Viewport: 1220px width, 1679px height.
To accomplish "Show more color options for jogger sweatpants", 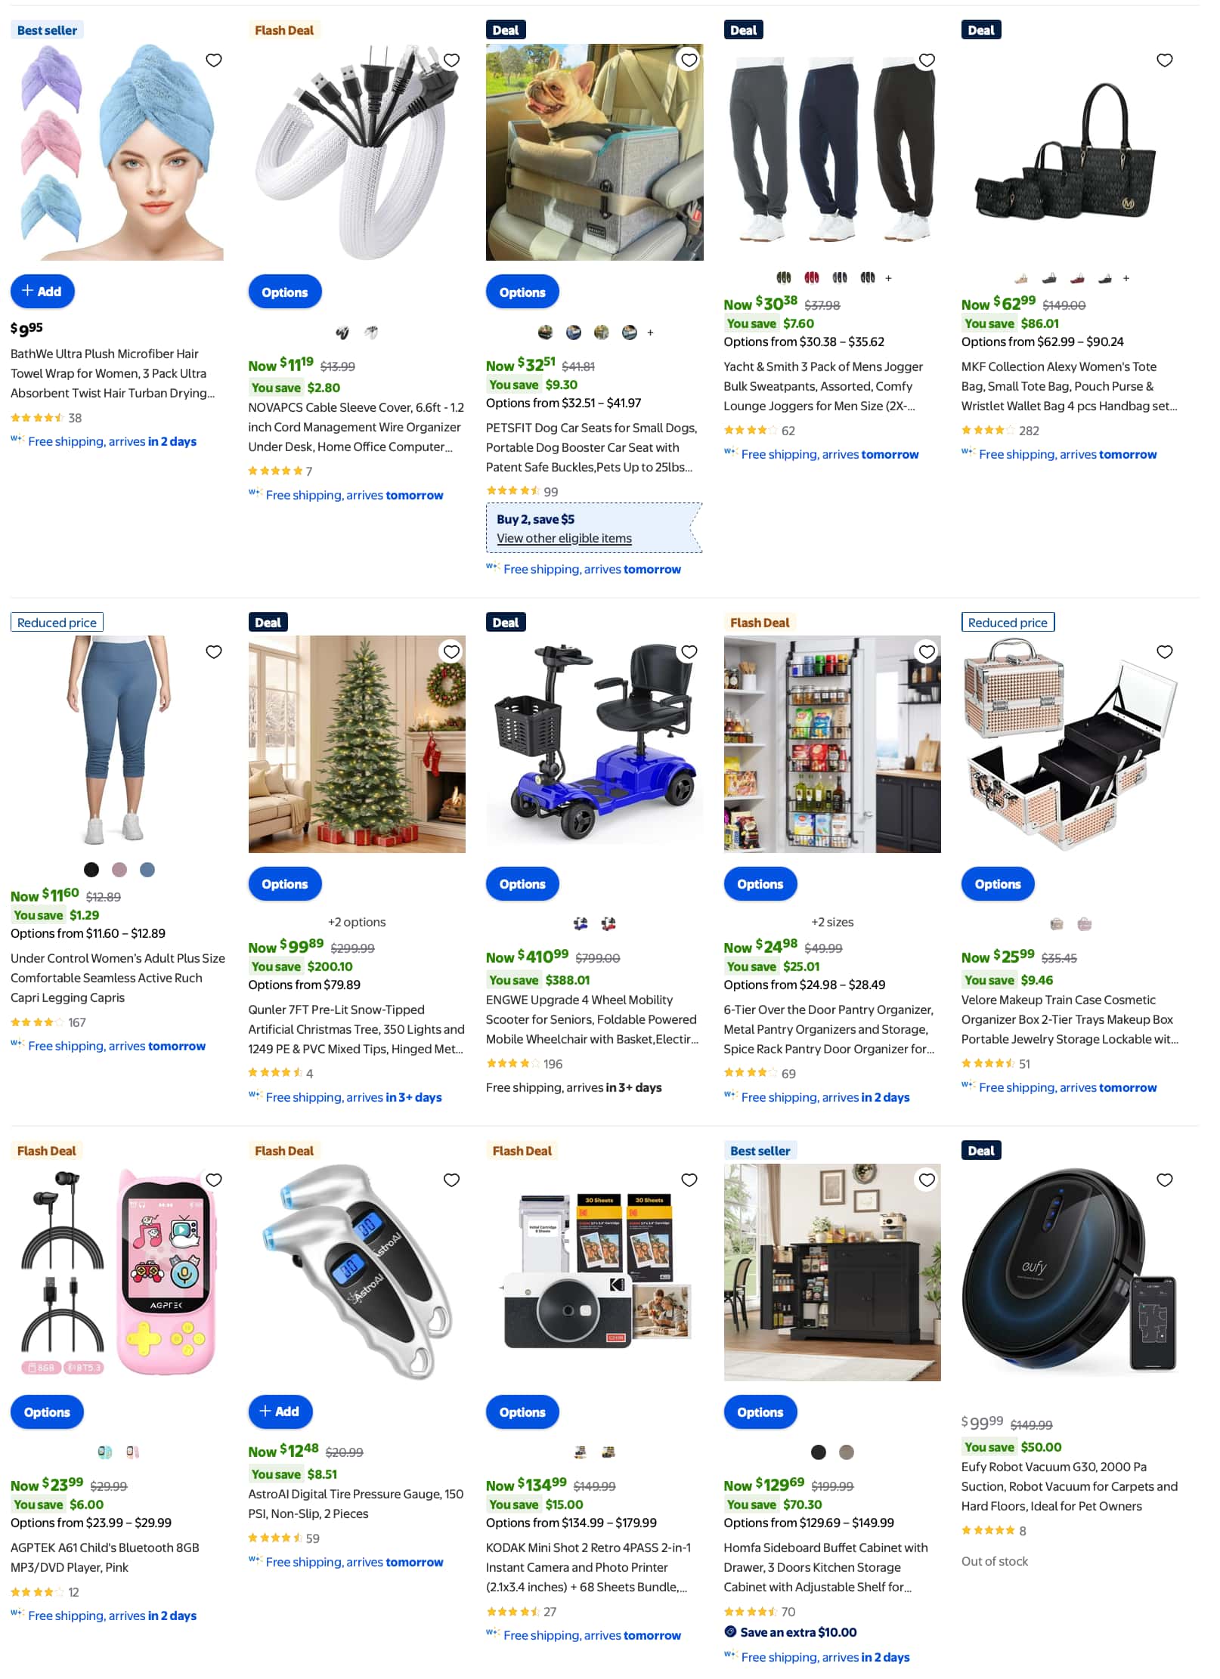I will tap(888, 278).
